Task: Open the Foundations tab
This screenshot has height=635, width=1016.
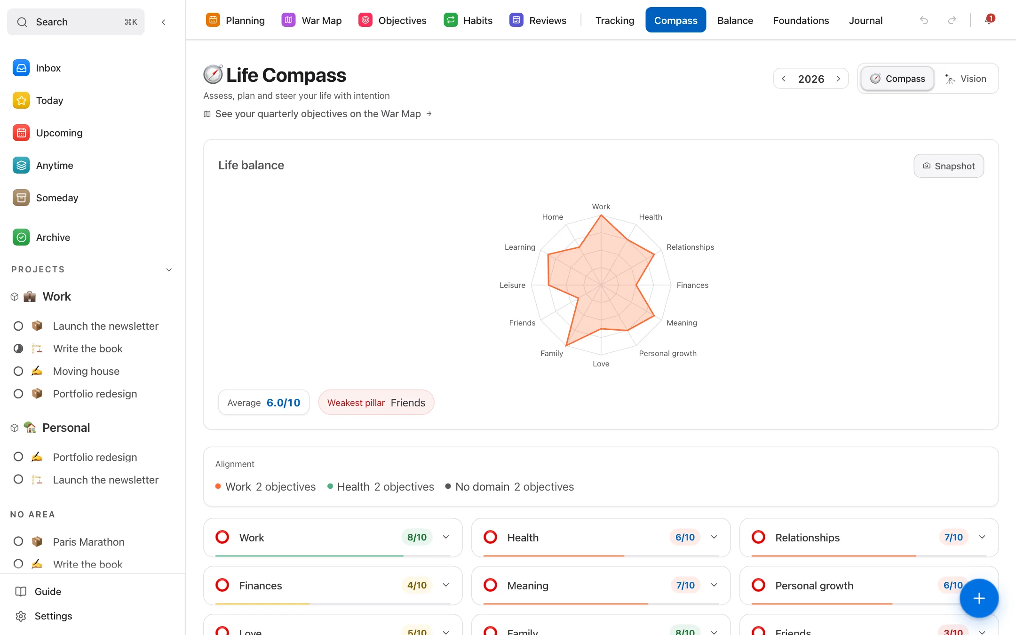Action: tap(801, 20)
